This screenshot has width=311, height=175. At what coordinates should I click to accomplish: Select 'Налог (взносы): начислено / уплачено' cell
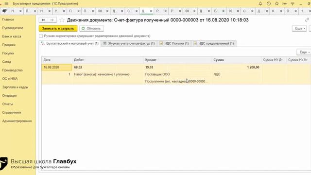click(x=108, y=74)
